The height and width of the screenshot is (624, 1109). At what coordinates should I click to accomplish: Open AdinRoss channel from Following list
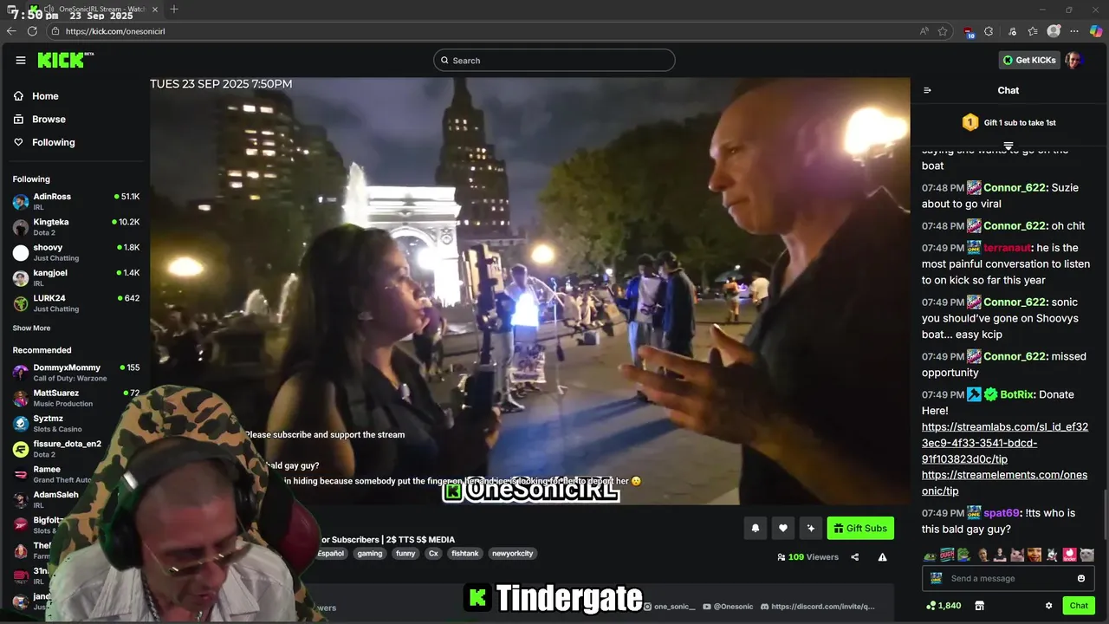coord(76,201)
